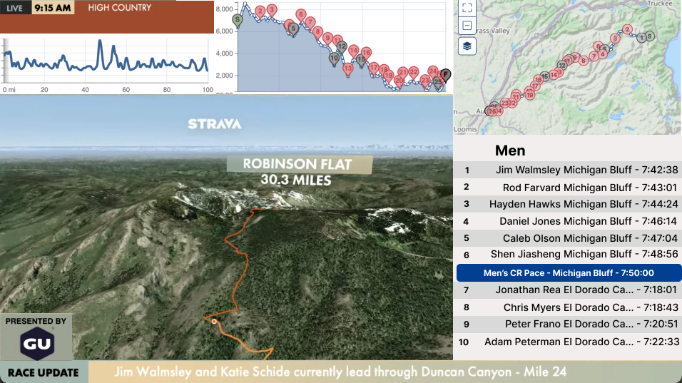Click red marker 7 on the map
The height and width of the screenshot is (383, 682).
click(594, 57)
